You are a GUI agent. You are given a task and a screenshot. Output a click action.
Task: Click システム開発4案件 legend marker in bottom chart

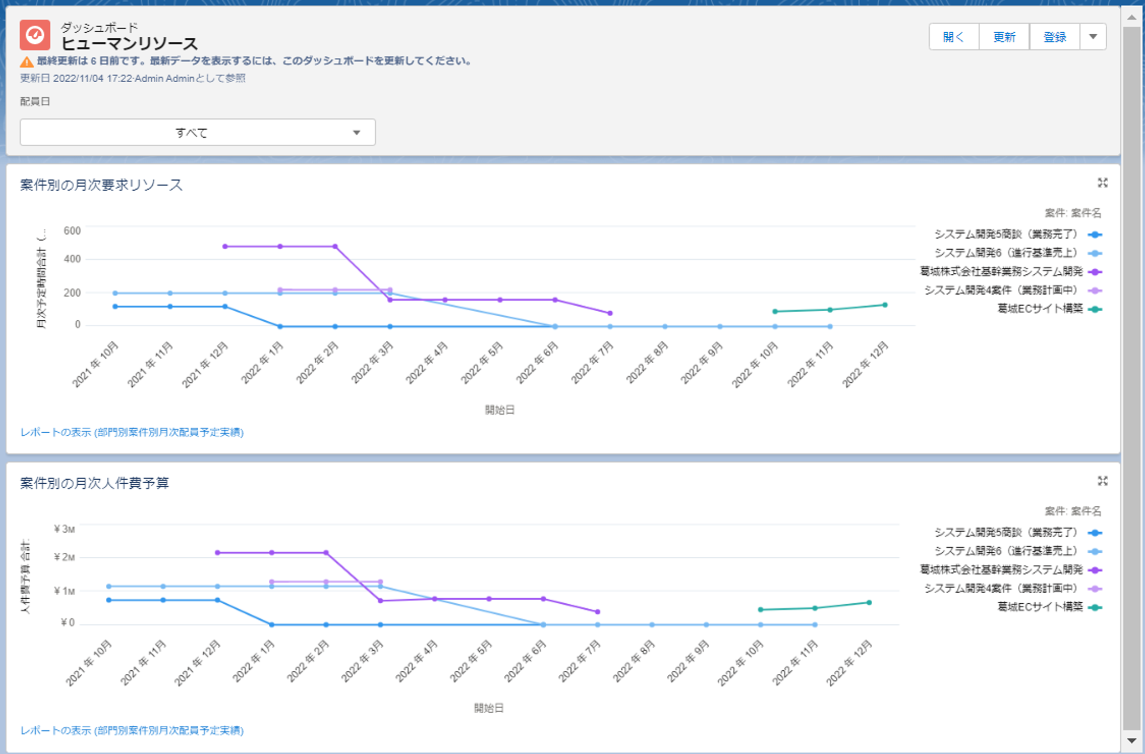click(x=1095, y=589)
